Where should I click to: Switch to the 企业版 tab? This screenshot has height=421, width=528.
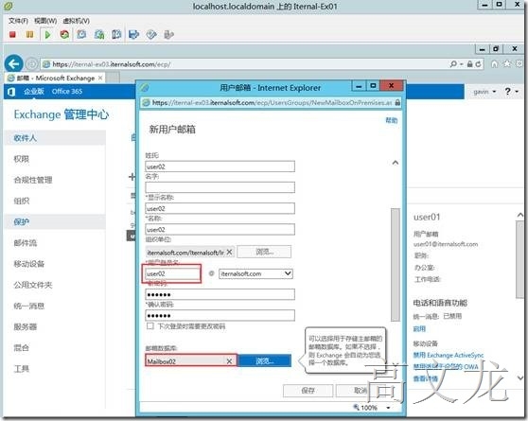34,91
